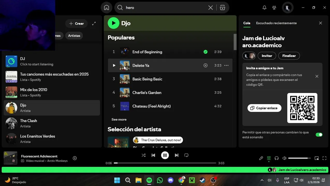Expand library with the arrows icon
Screen dimensions: 330x186
point(94,24)
